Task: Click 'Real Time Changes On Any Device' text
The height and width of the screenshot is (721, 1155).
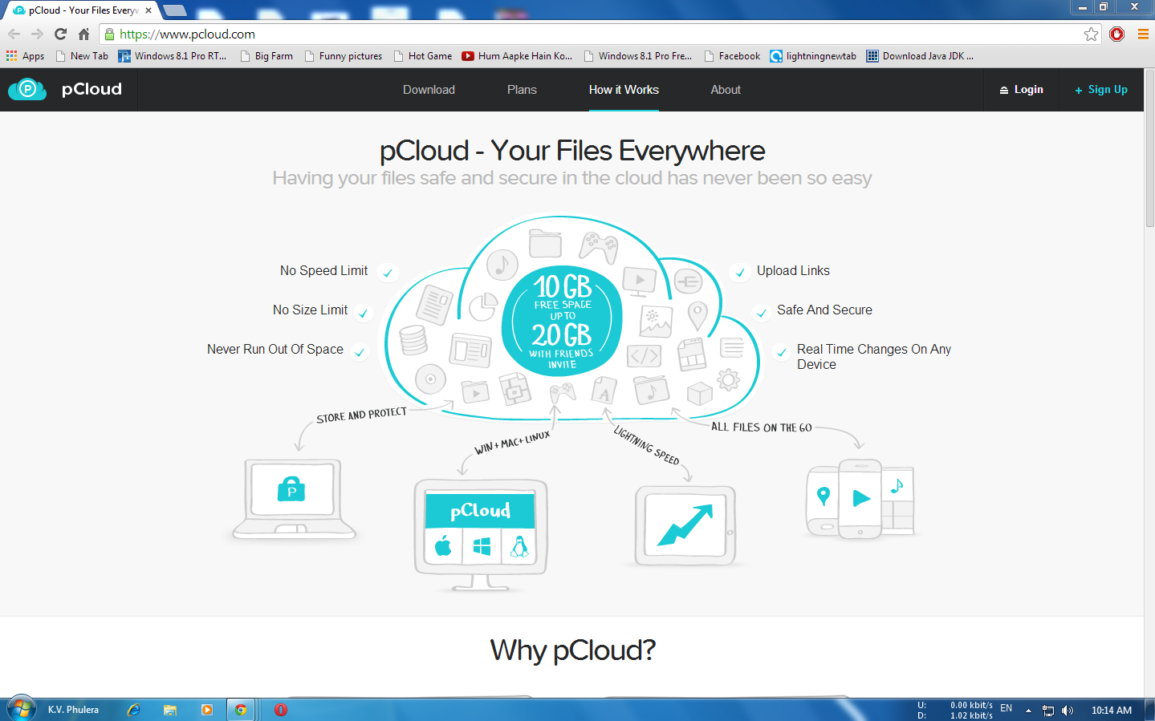Action: point(874,357)
